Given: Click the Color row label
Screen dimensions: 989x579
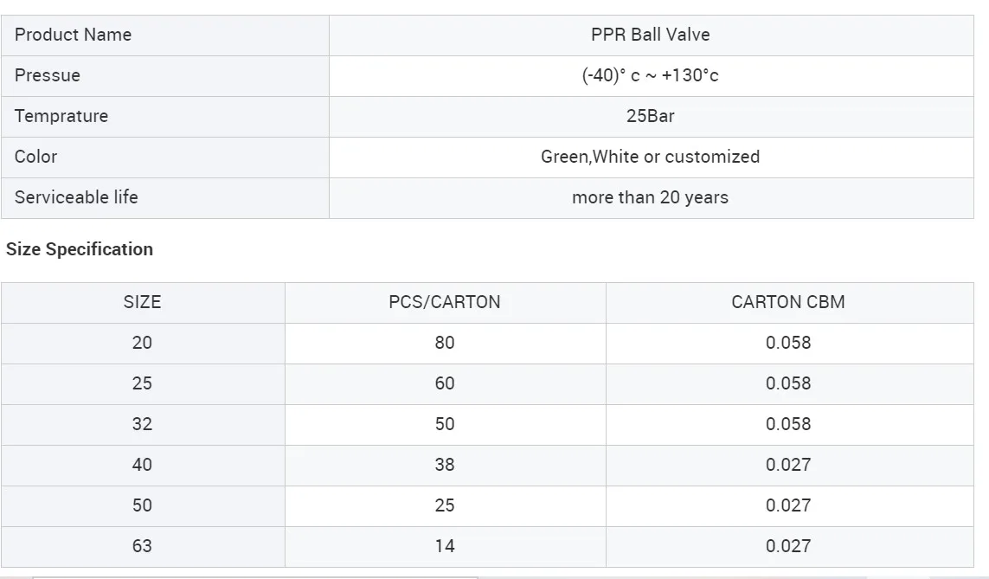Looking at the screenshot, I should (36, 158).
